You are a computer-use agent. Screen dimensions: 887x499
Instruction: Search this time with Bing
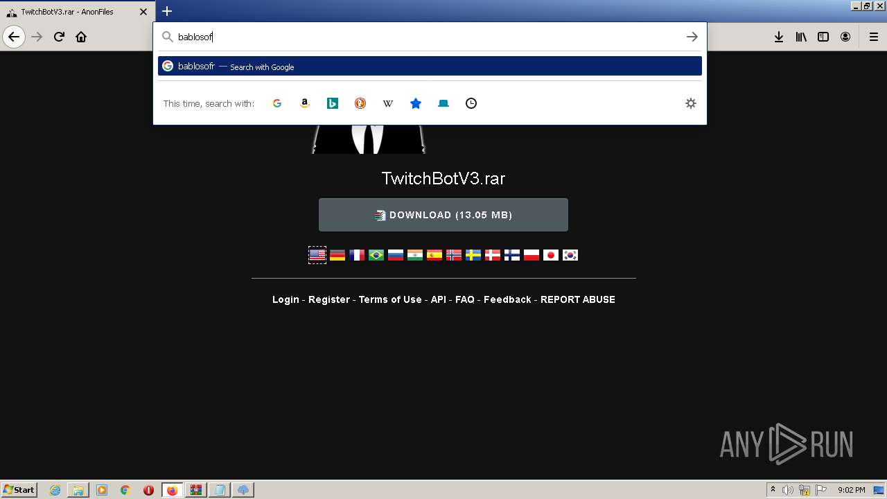pyautogui.click(x=333, y=103)
